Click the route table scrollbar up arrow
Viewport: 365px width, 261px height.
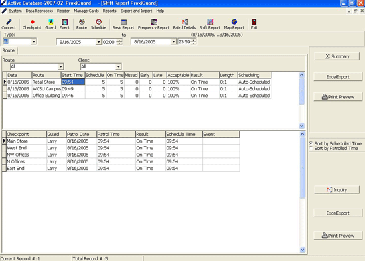coord(302,75)
